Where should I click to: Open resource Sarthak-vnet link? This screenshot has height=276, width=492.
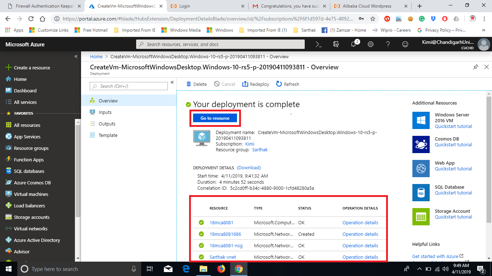[223, 257]
